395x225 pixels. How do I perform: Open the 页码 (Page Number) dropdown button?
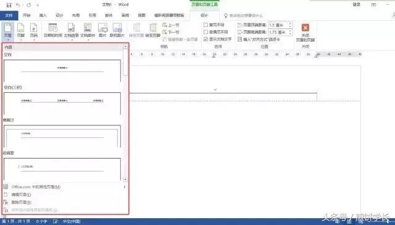pyautogui.click(x=33, y=31)
